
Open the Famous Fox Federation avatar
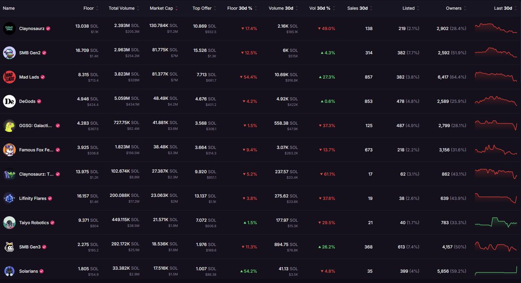point(9,150)
